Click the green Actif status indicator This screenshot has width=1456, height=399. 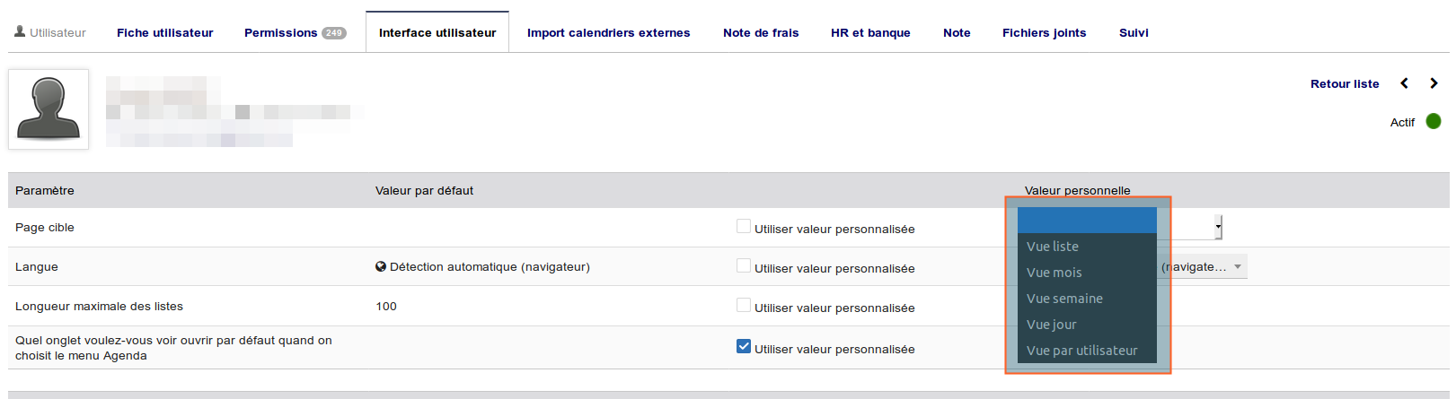tap(1434, 121)
